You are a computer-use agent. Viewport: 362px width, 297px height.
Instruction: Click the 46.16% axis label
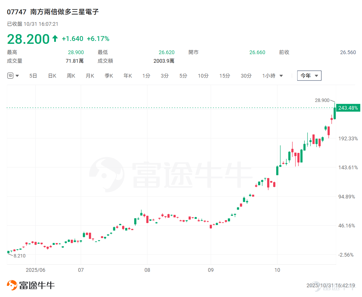click(x=347, y=226)
